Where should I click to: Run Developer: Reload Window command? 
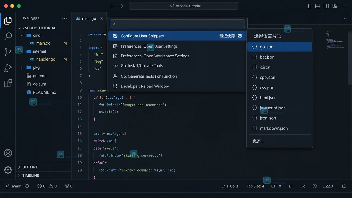(x=177, y=86)
